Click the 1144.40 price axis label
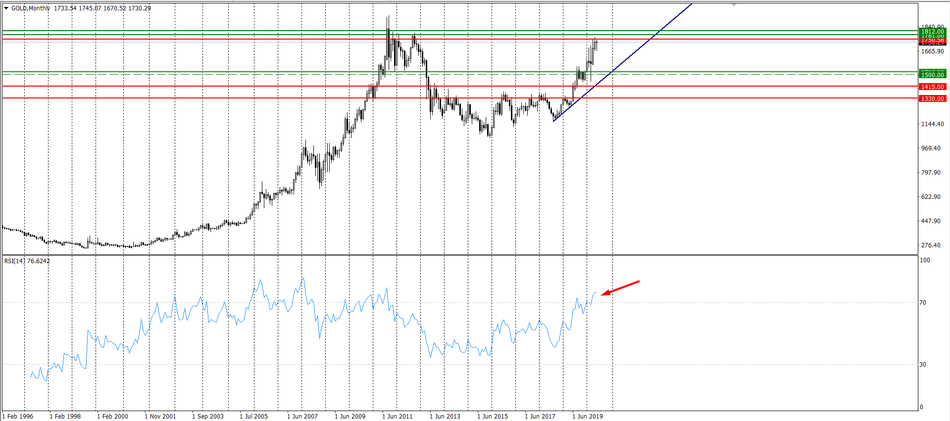Screen dimensions: 950x421 coord(932,124)
